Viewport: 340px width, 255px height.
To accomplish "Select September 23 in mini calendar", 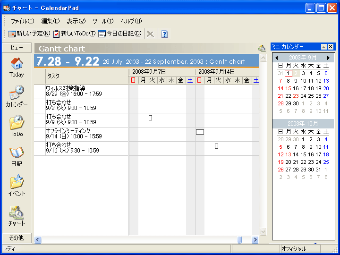I will 296,96.
